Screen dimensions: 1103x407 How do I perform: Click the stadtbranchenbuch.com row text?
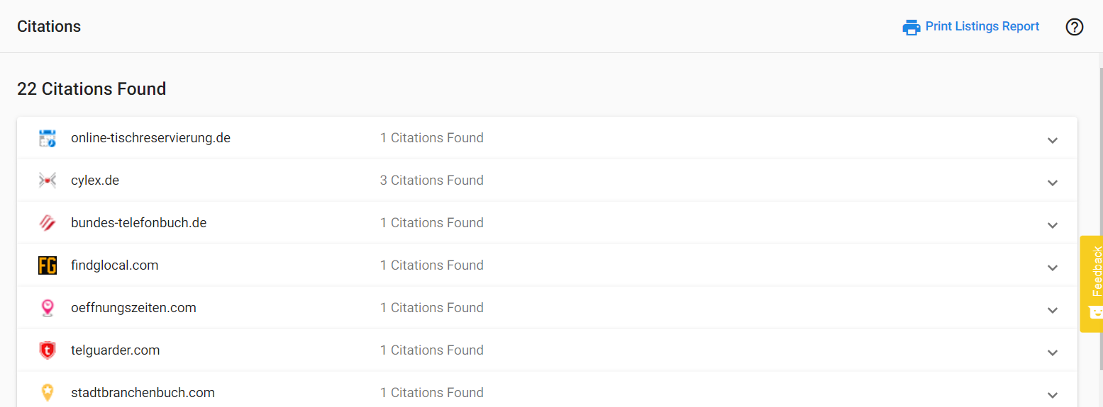pos(143,393)
